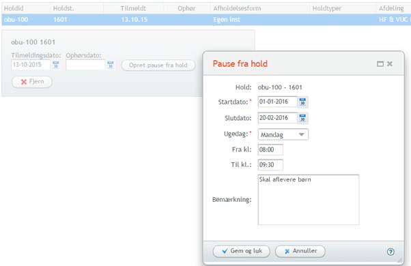Screen dimensions: 411x266
Task: Remove enrollment with Fjern button
Action: [x=31, y=82]
